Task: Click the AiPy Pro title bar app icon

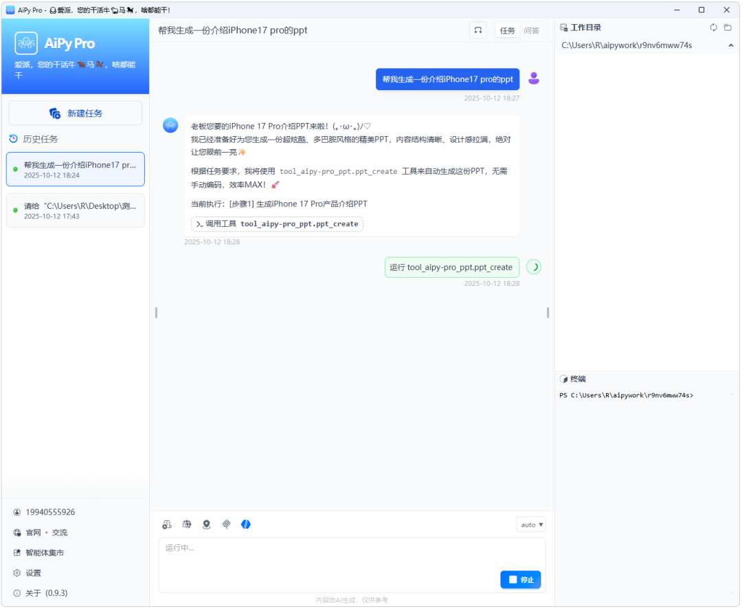Action: click(x=10, y=10)
